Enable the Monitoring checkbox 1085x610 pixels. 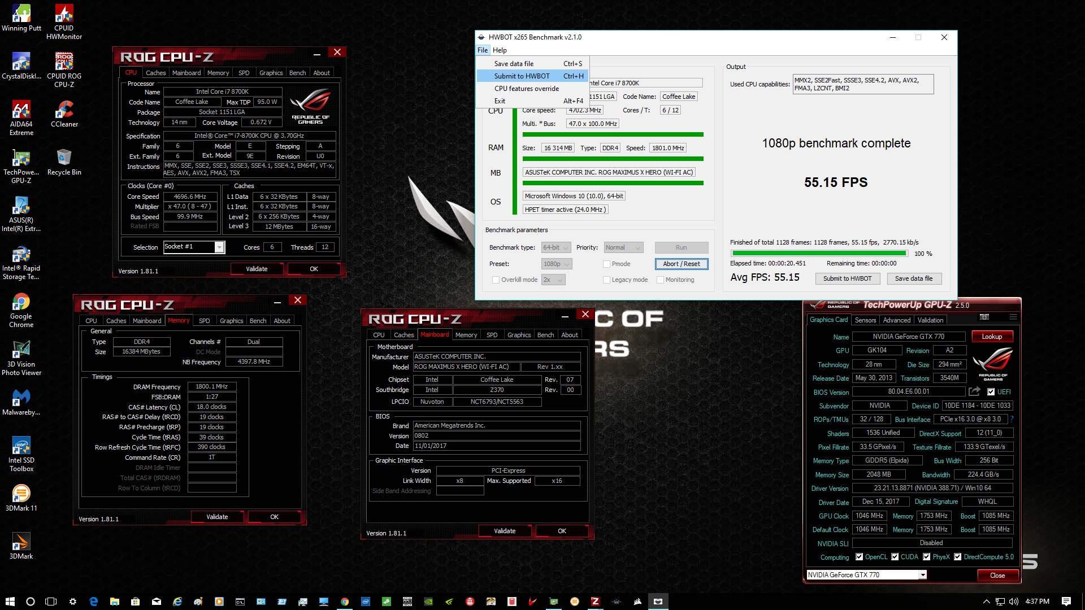(x=660, y=280)
